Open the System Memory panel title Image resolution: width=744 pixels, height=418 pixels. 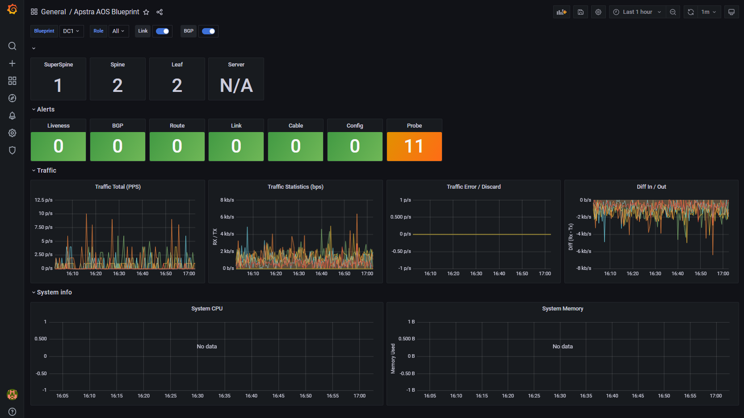[563, 309]
